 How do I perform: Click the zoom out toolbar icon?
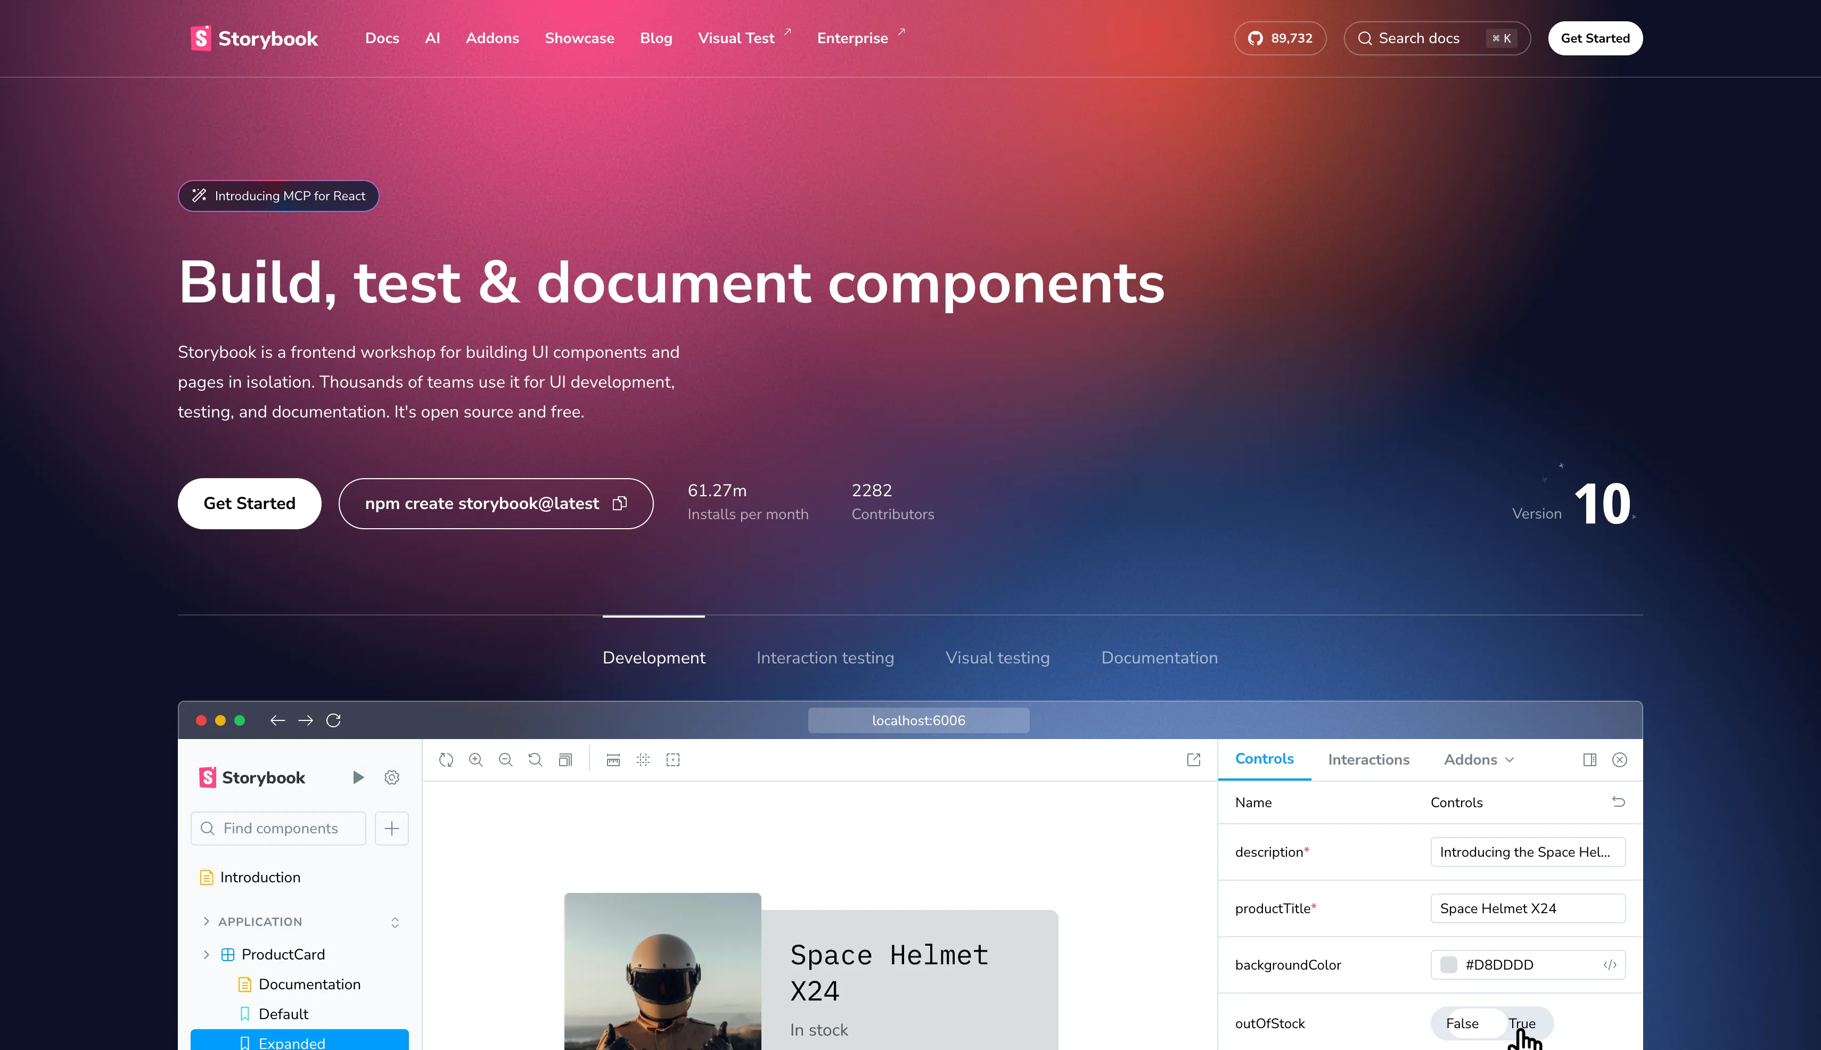[x=505, y=759]
